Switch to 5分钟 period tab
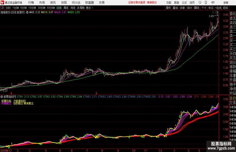 (23, 8)
